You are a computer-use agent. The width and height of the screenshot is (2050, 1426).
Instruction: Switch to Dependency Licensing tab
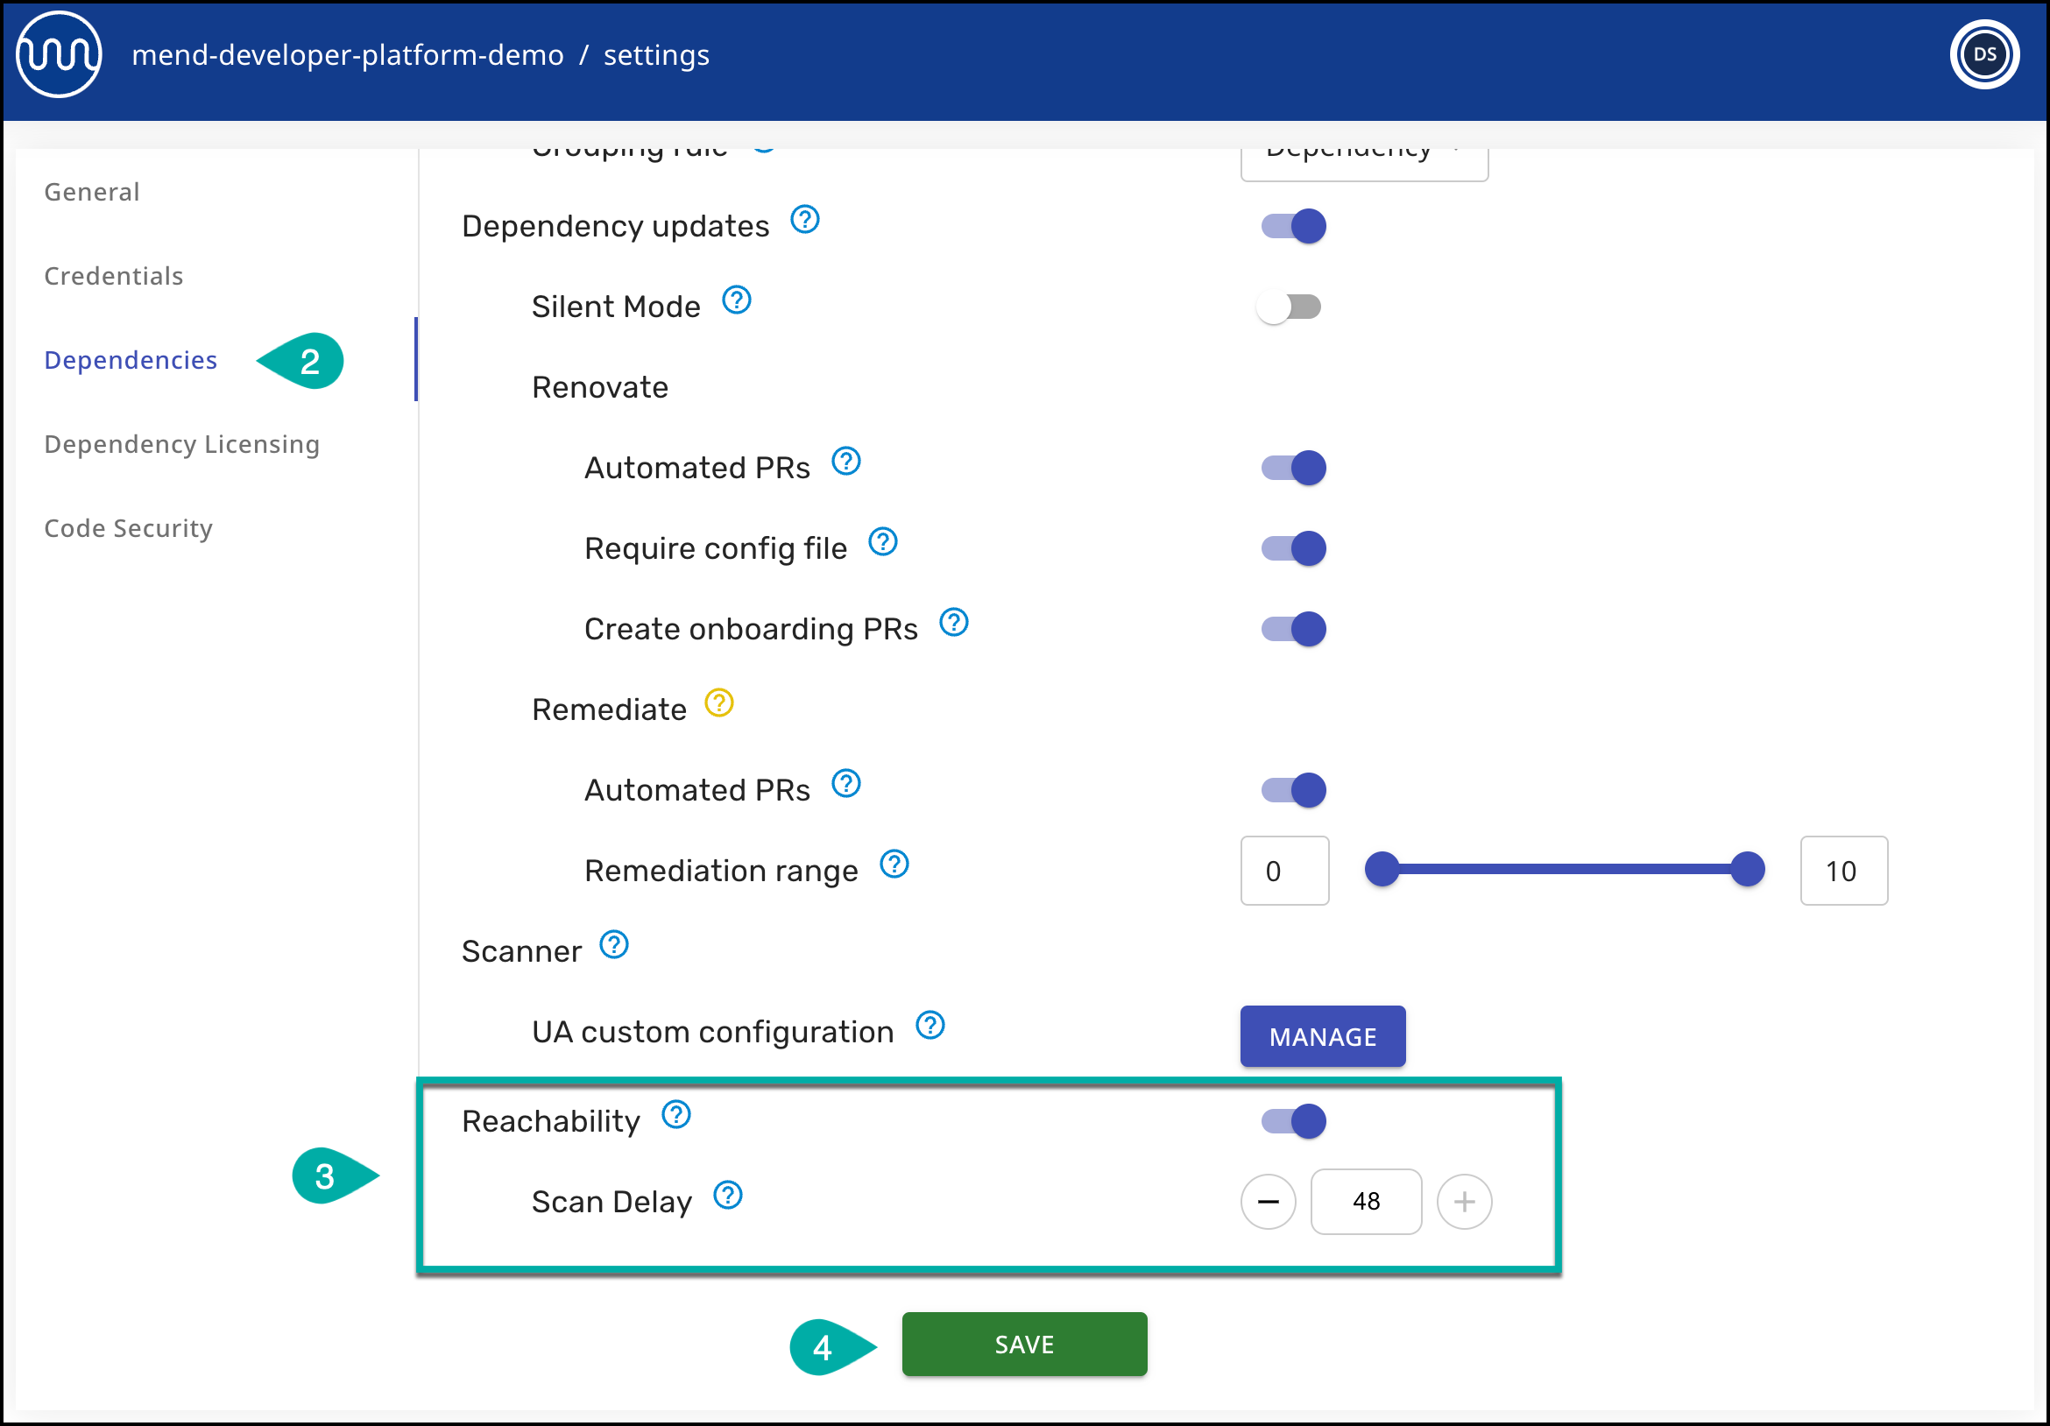coord(181,445)
